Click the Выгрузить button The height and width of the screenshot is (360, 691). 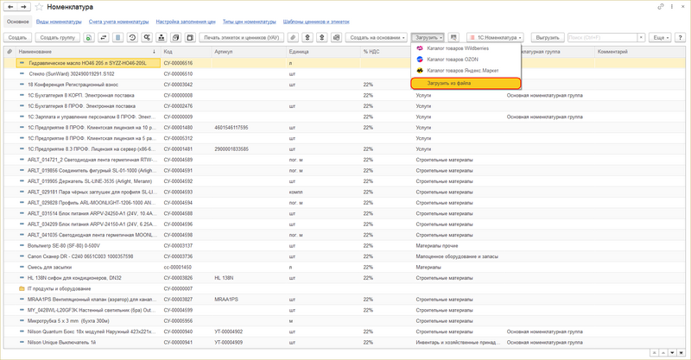(547, 38)
